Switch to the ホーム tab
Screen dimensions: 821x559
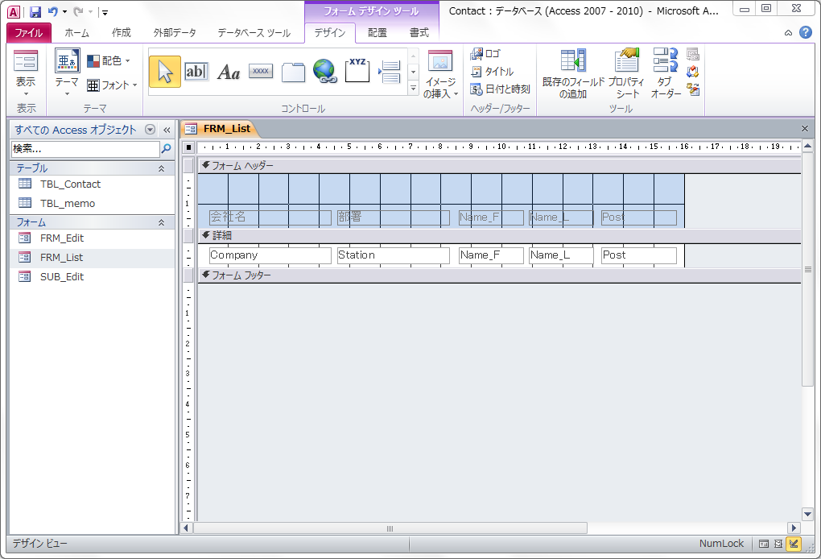[x=77, y=33]
